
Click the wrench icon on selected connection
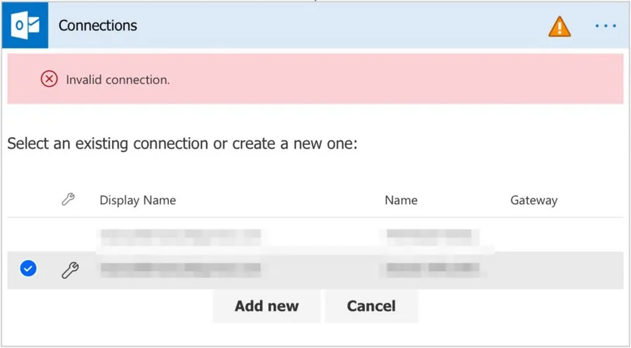(x=69, y=269)
